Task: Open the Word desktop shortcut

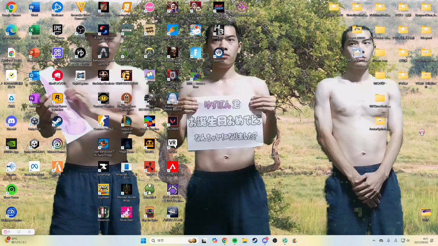Action: tap(34, 9)
